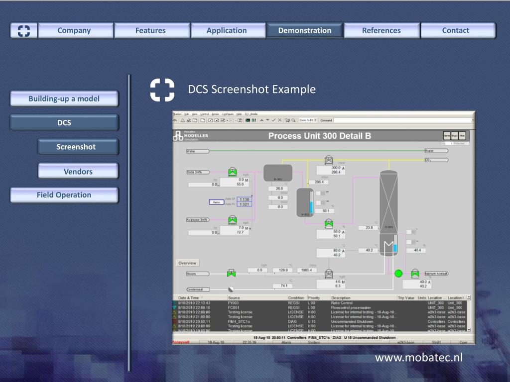Select the Soda 3m% control valve

(232, 172)
